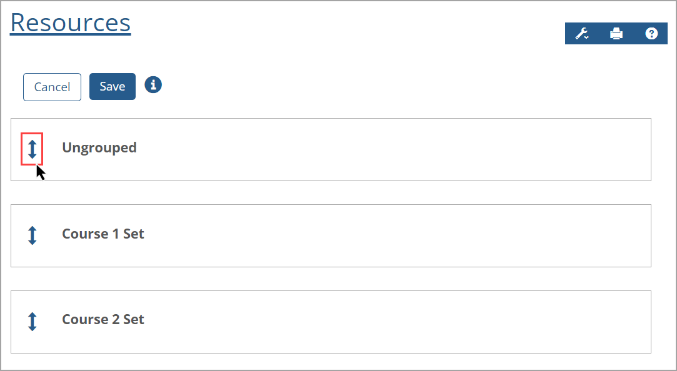Click the Course 1 Set reorder arrow

pos(33,235)
